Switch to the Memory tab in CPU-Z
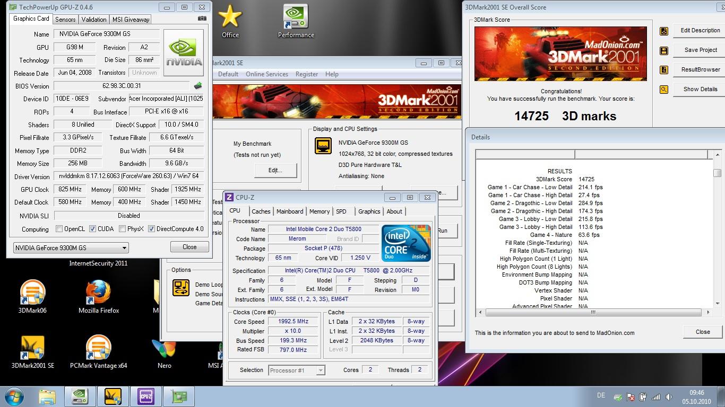This screenshot has width=725, height=407. pos(320,211)
